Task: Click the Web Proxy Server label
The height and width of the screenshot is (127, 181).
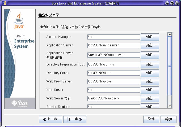Action: [x=60, y=81]
